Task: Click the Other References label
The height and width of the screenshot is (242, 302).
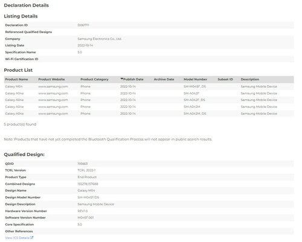Action: (x=19, y=231)
